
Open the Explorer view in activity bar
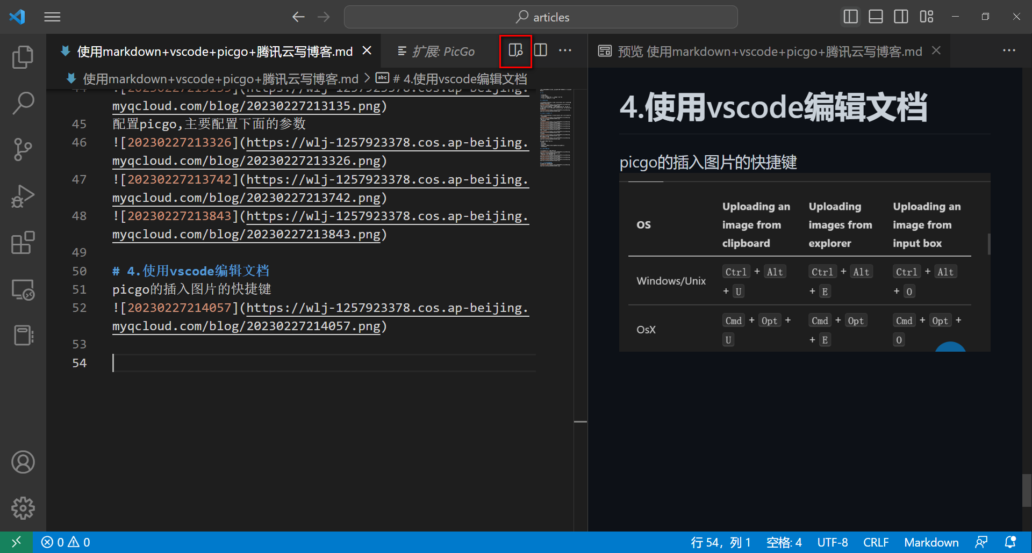[23, 57]
